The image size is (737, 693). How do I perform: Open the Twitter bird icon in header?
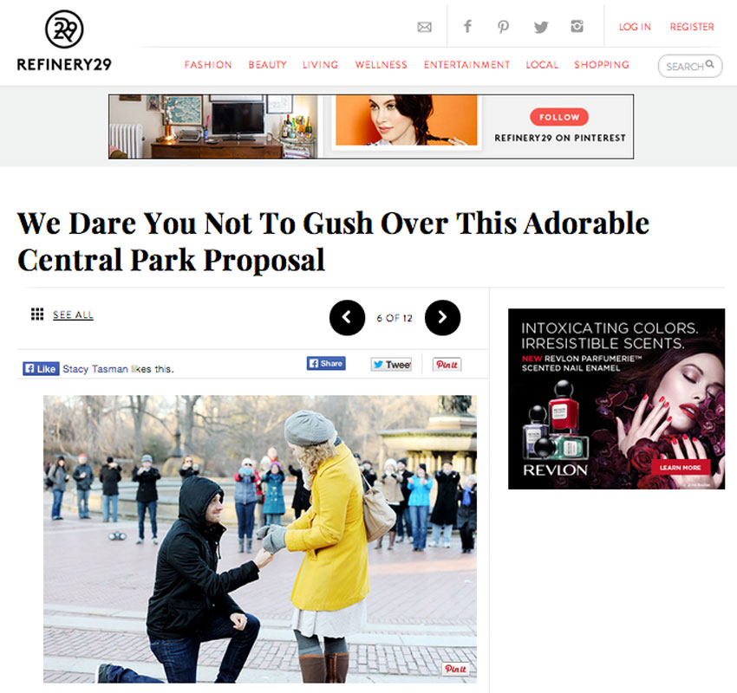[x=541, y=27]
